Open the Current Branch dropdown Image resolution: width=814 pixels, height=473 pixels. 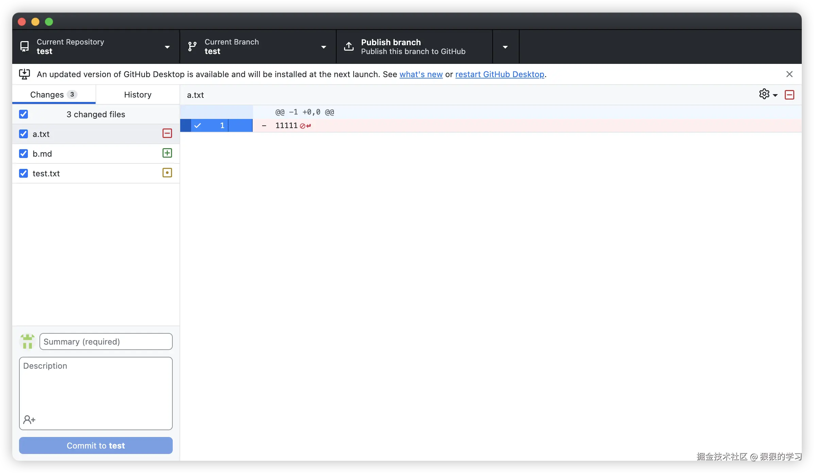click(x=258, y=47)
